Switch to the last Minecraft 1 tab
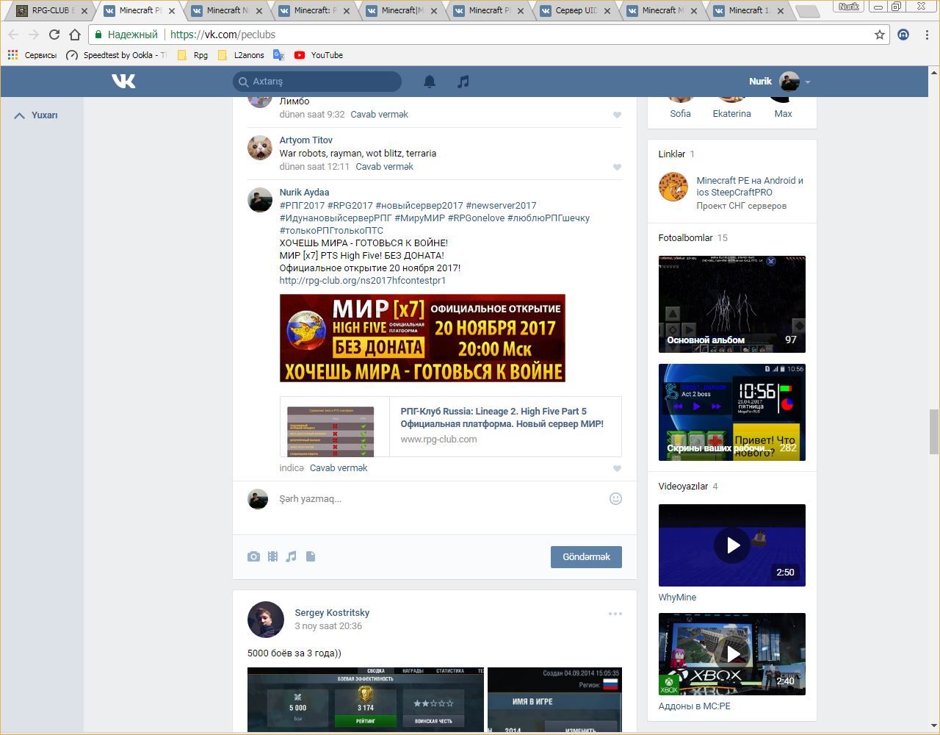This screenshot has width=940, height=735. pyautogui.click(x=748, y=11)
